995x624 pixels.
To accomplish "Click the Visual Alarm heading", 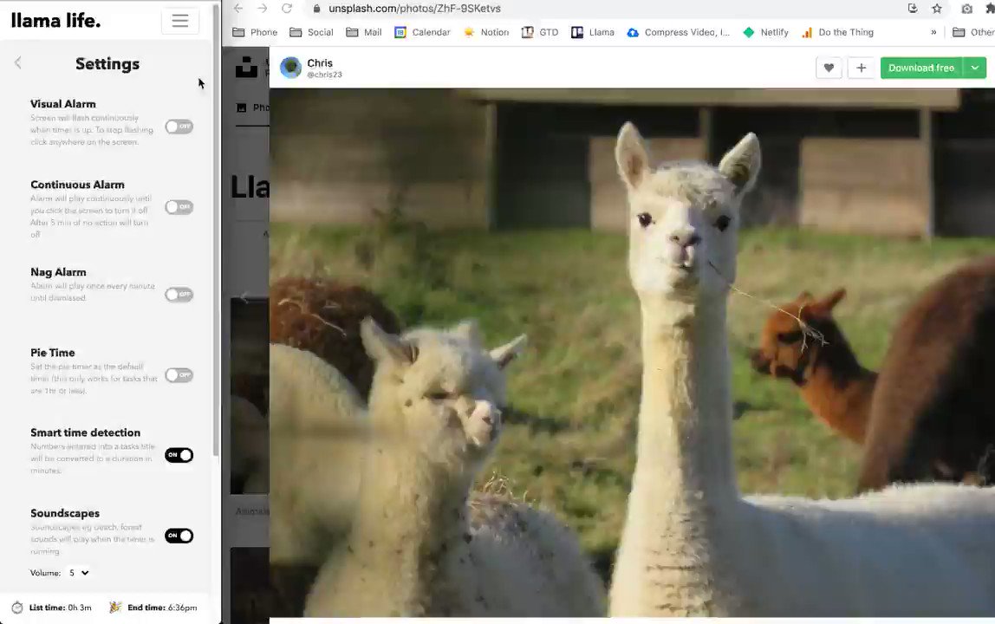I will click(x=62, y=103).
